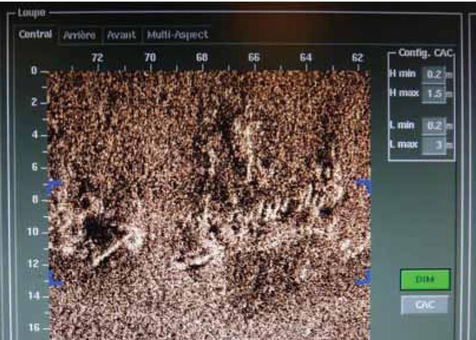Click the 72 mark on horizontal axis
Image resolution: width=476 pixels, height=340 pixels.
click(98, 58)
